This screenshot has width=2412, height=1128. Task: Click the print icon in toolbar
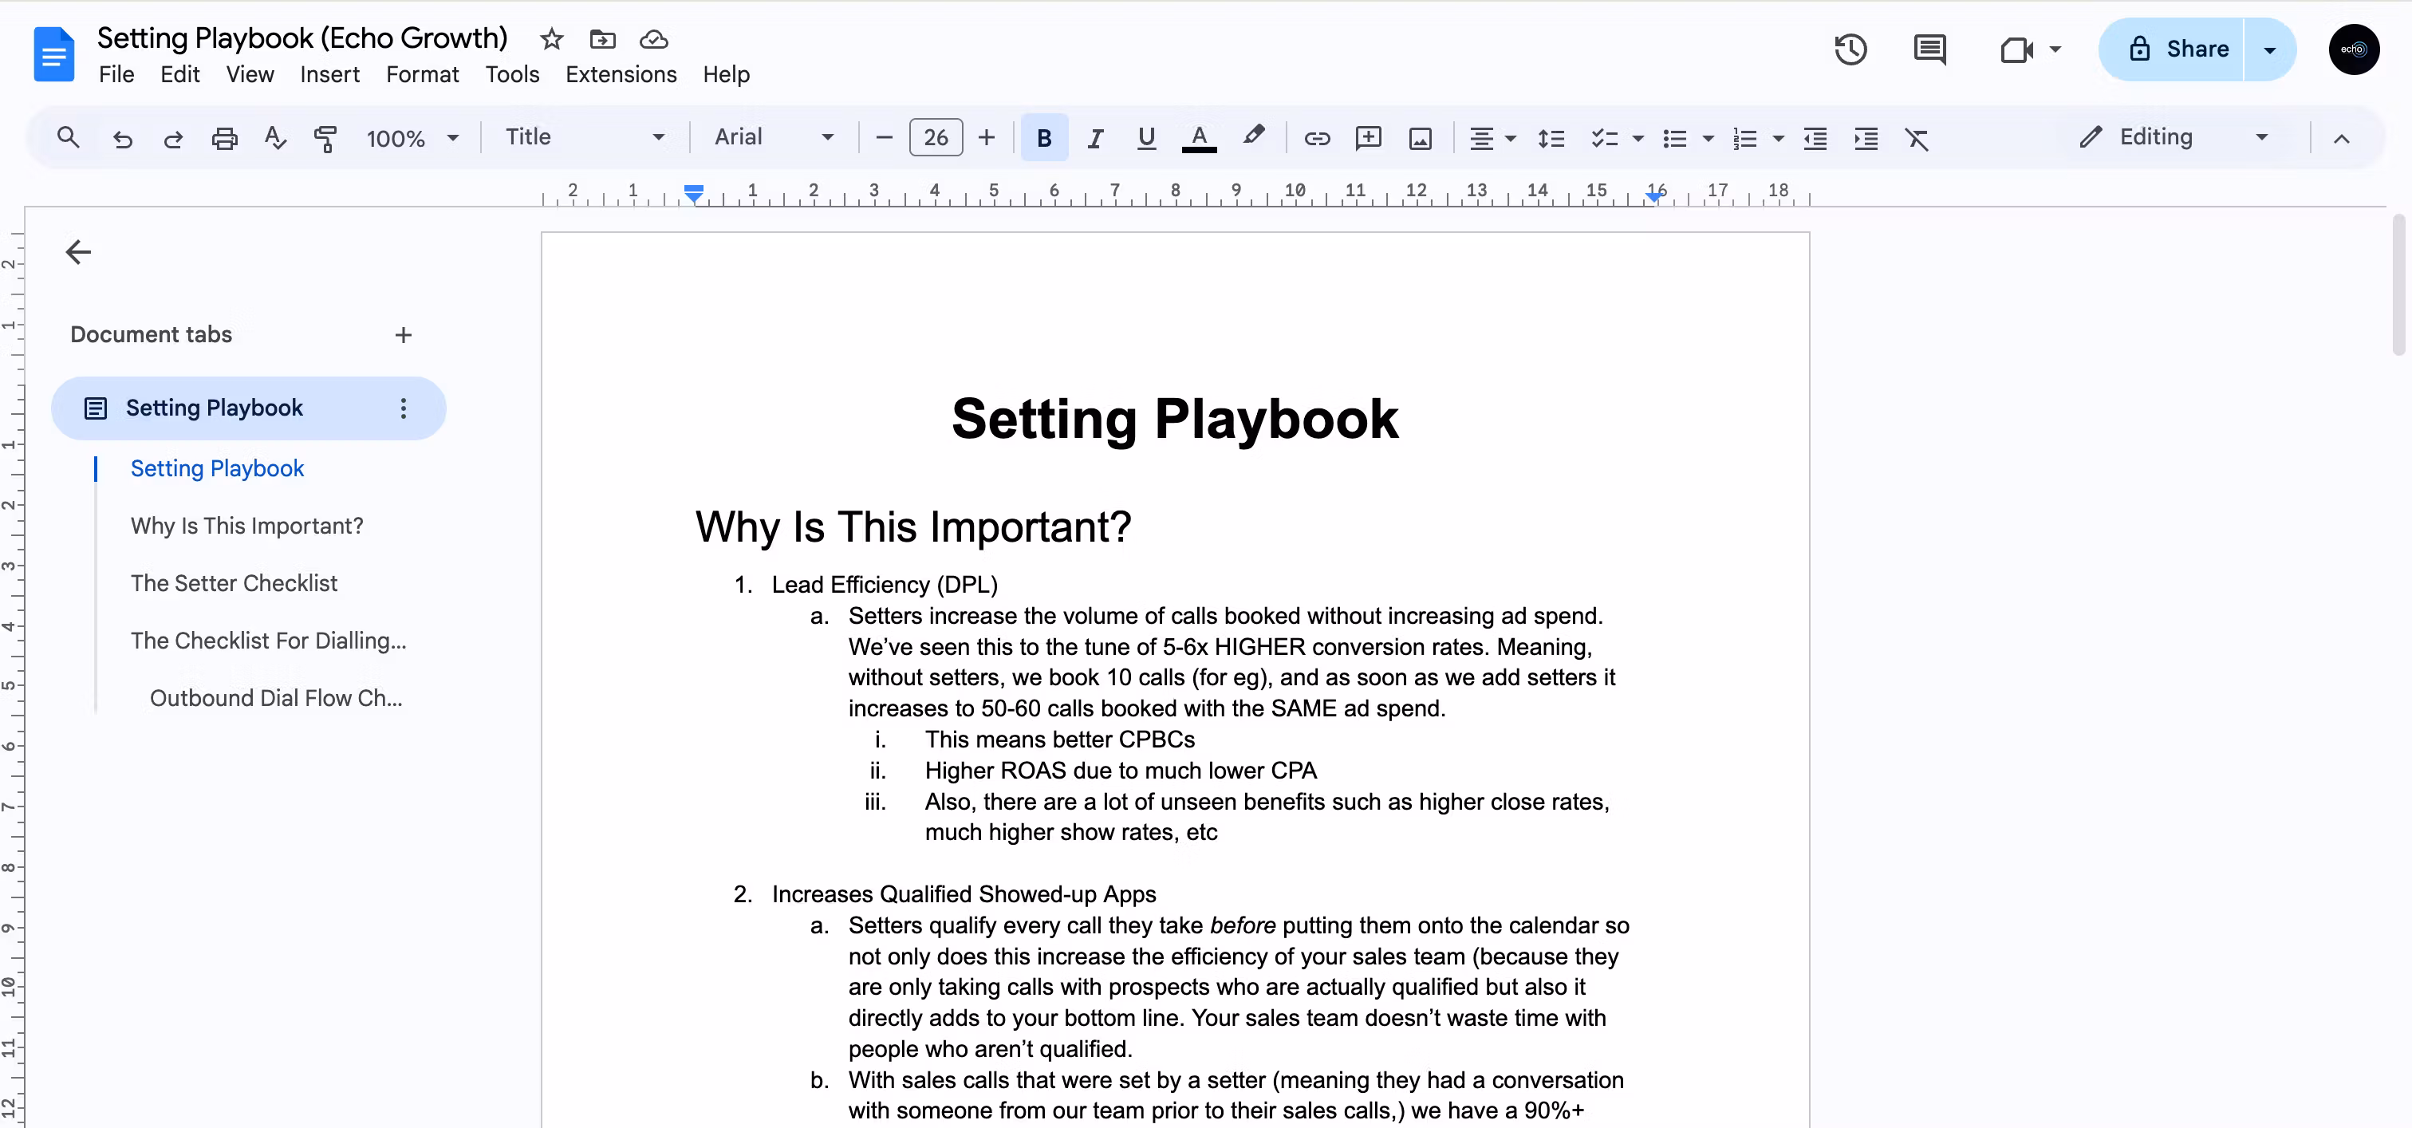tap(224, 139)
